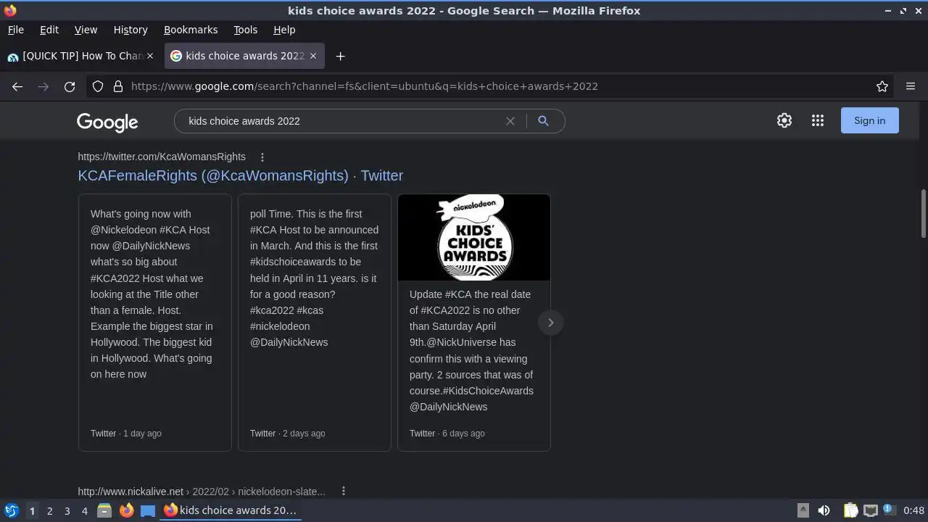The image size is (928, 522).
Task: Open the network status tray icon
Action: [x=870, y=510]
